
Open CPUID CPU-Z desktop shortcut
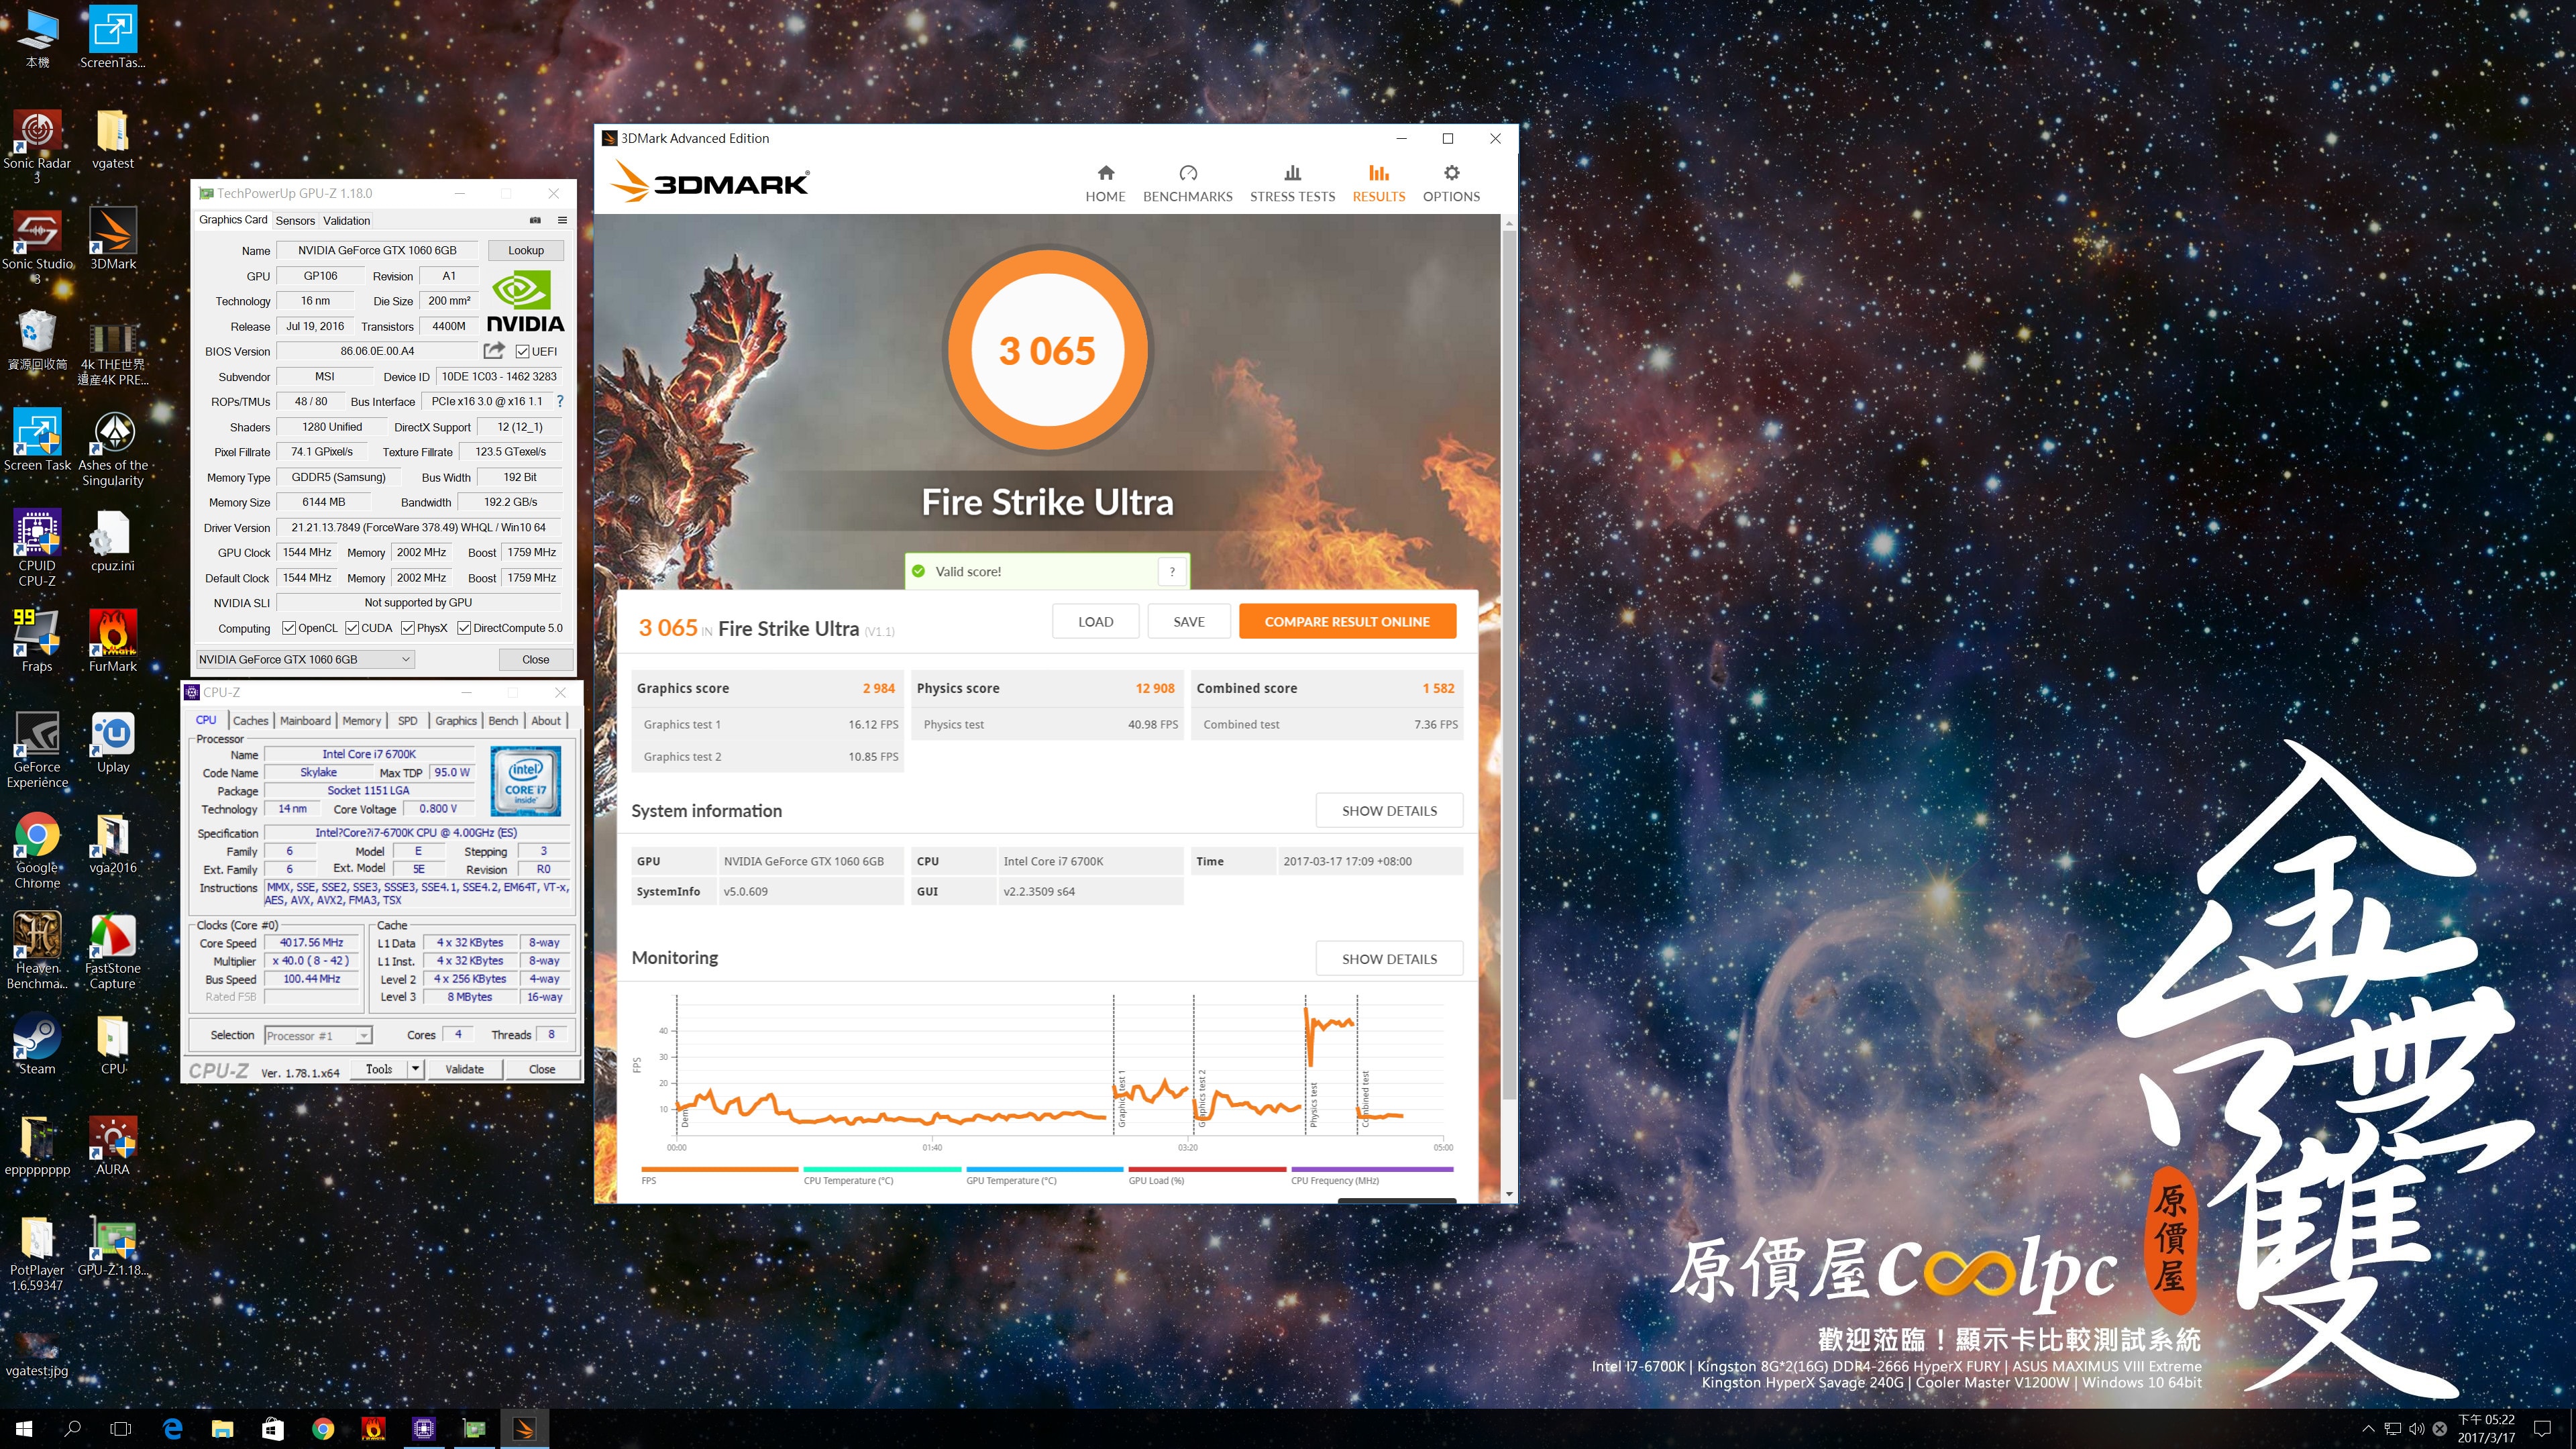(37, 548)
